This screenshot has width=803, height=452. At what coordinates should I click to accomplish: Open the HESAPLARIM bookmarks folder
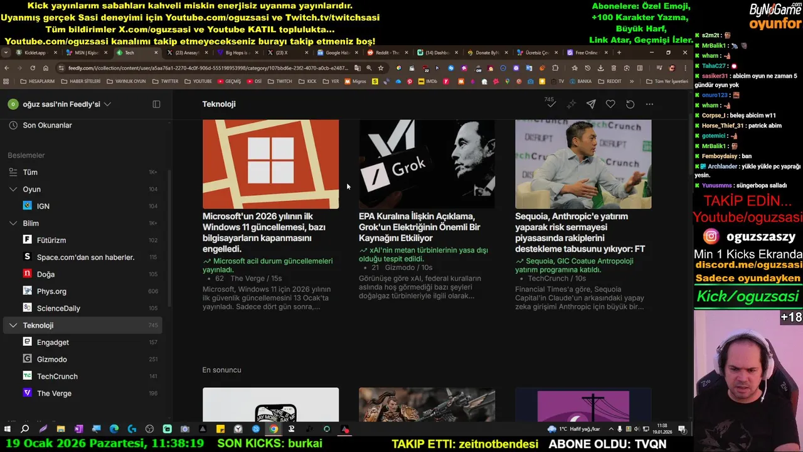pyautogui.click(x=37, y=82)
